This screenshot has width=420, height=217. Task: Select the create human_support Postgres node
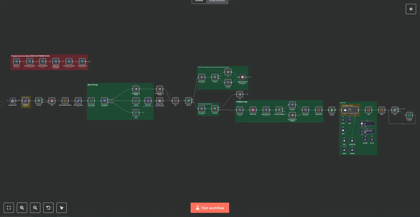pyautogui.click(x=30, y=62)
